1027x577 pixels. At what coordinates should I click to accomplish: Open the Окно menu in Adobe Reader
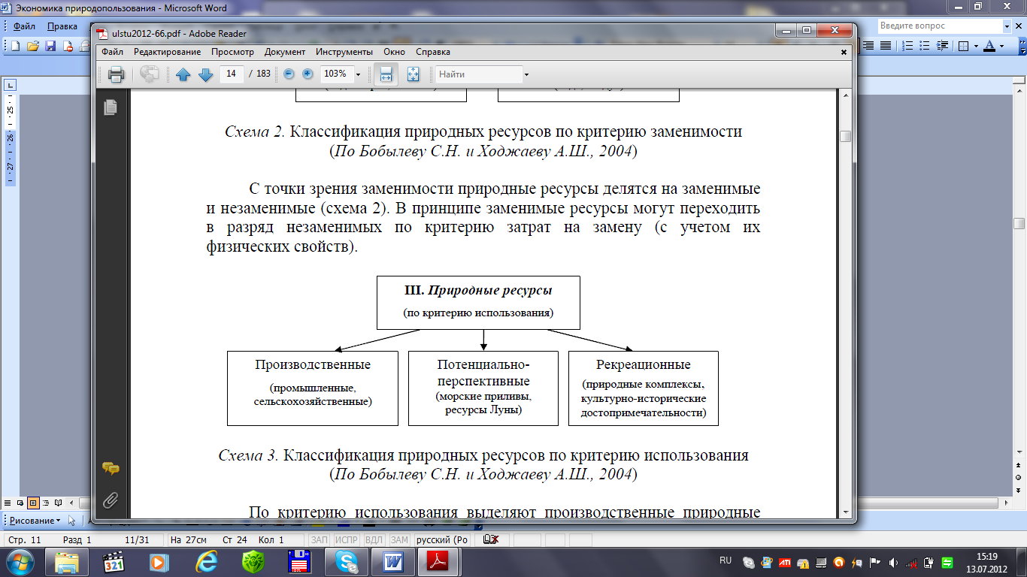(394, 52)
